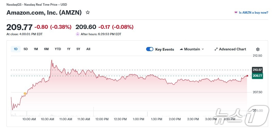Image resolution: width=273 pixels, height=130 pixels.
Task: Click the star icon to follow AMZN
Action: click(x=88, y=12)
